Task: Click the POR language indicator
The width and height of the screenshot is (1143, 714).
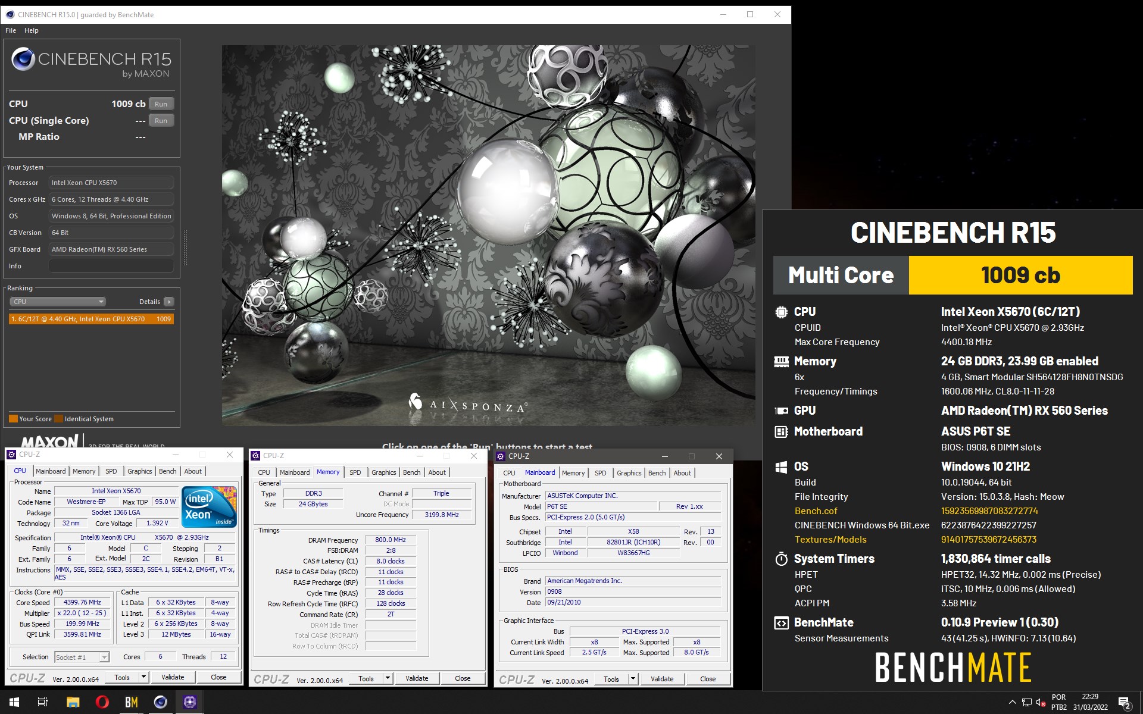Action: 1059,697
